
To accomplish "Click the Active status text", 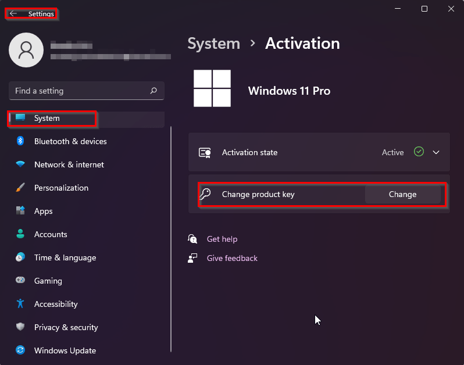I will [x=392, y=153].
